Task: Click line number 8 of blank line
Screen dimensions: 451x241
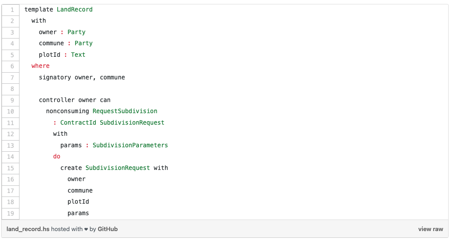Action: point(12,89)
